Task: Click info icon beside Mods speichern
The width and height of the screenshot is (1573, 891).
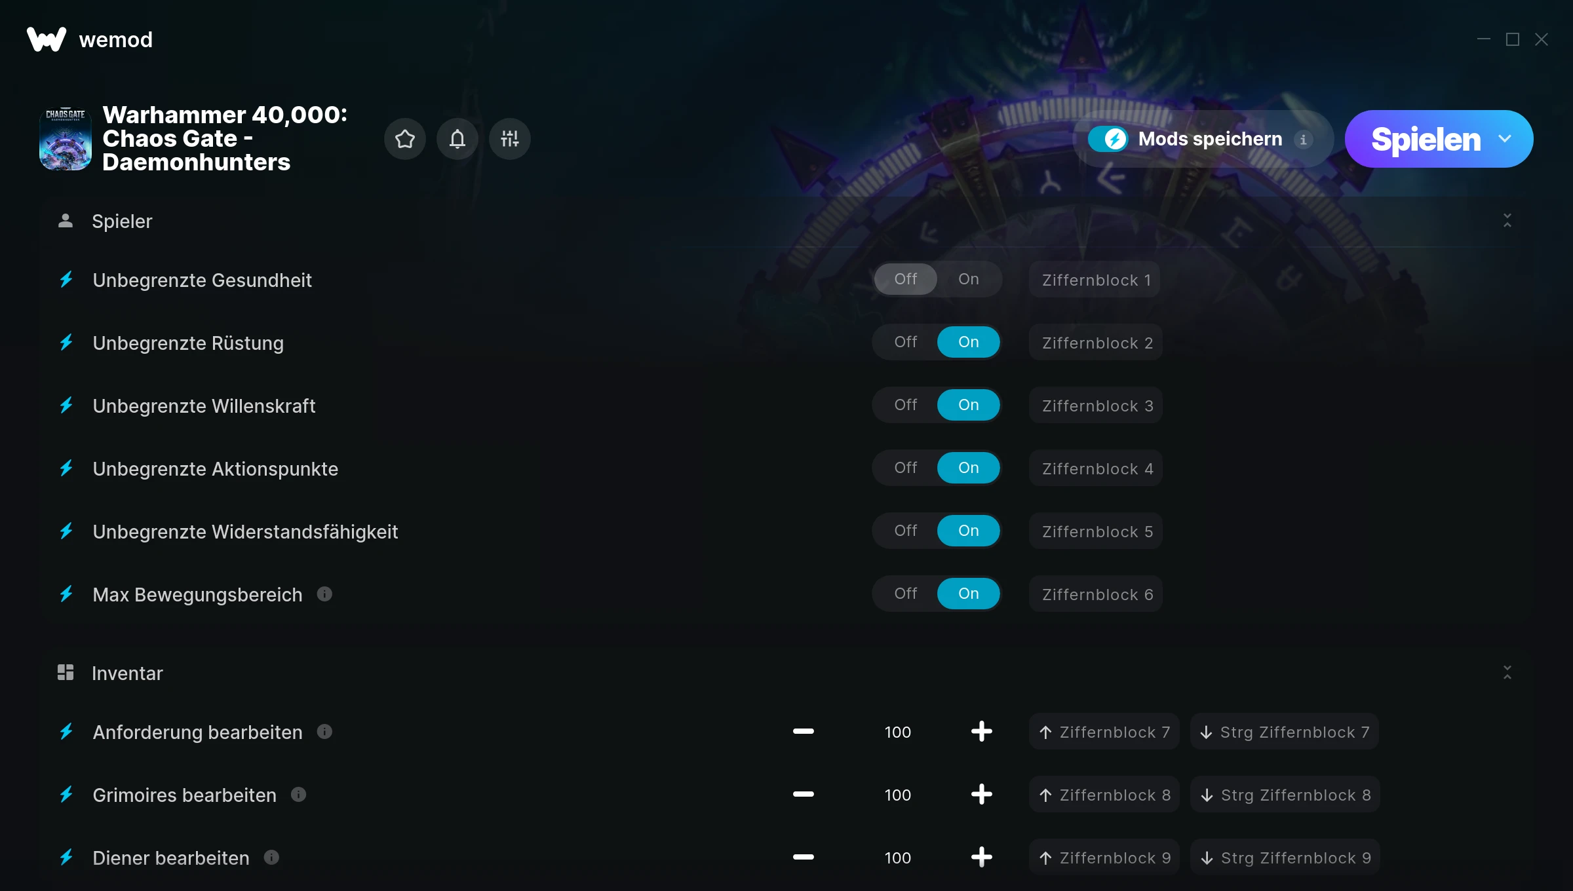Action: point(1303,140)
